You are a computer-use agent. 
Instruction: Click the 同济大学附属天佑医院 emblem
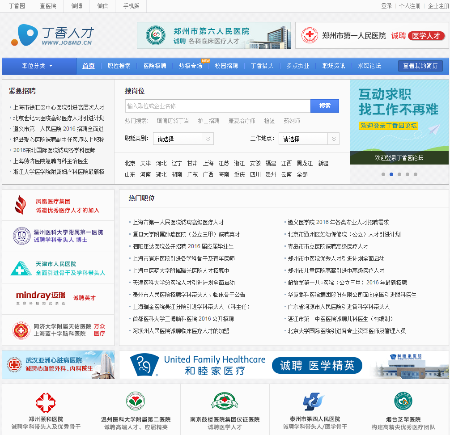[x=21, y=330]
